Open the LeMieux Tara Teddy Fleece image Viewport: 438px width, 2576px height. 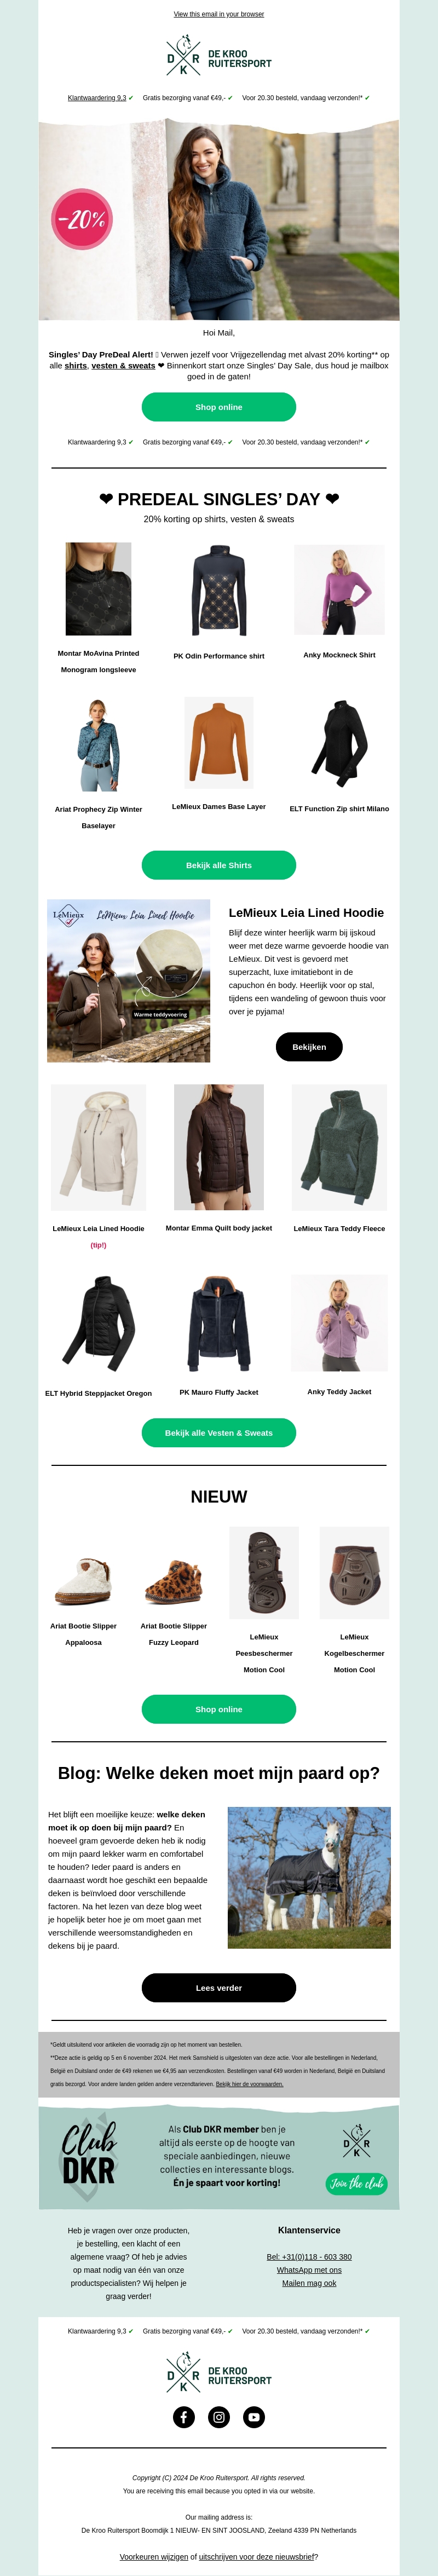(x=339, y=1148)
